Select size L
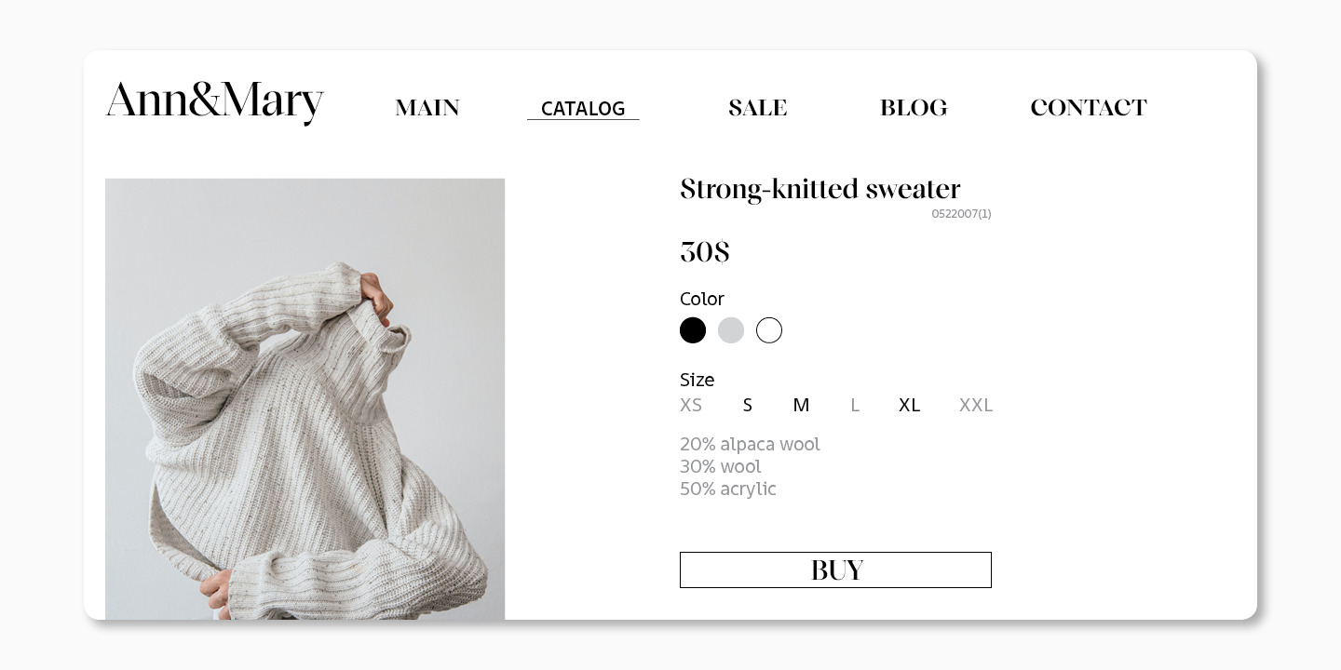Screen dimensions: 1341x670 (x=855, y=405)
